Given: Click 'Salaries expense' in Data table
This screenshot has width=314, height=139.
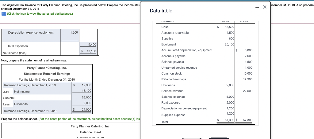Looking at the screenshot, I should point(173,97).
